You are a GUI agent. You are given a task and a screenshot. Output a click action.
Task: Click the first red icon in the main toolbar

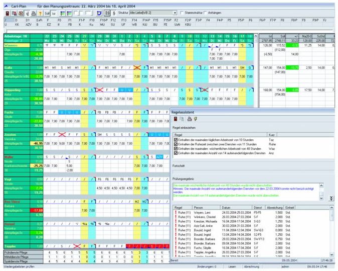6,12
